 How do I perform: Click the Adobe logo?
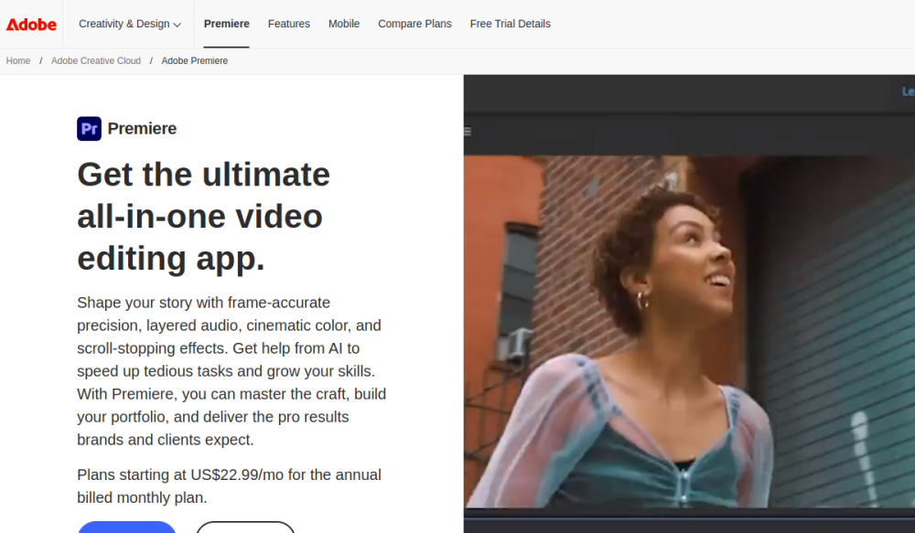coord(30,24)
